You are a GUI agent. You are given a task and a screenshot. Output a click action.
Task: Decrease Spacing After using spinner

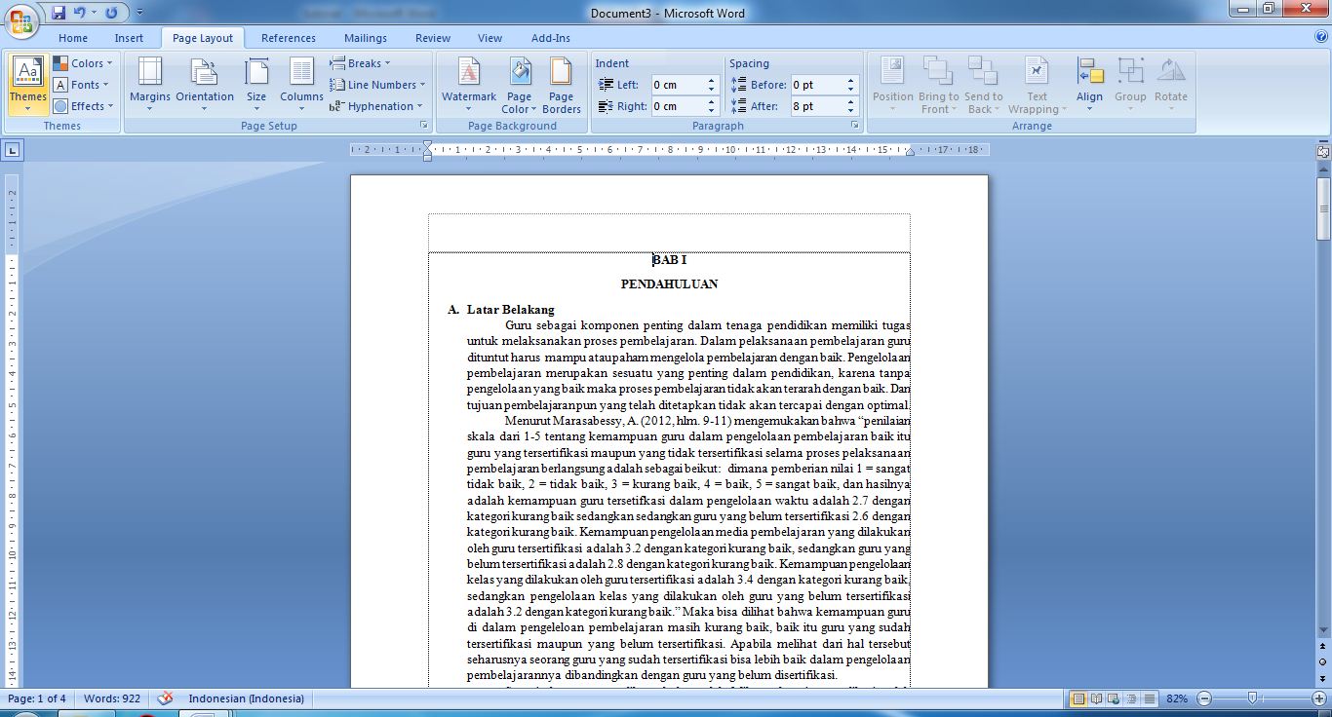tap(851, 111)
